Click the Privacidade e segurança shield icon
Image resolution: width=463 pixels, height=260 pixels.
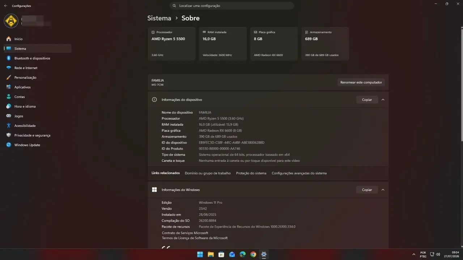coord(9,135)
